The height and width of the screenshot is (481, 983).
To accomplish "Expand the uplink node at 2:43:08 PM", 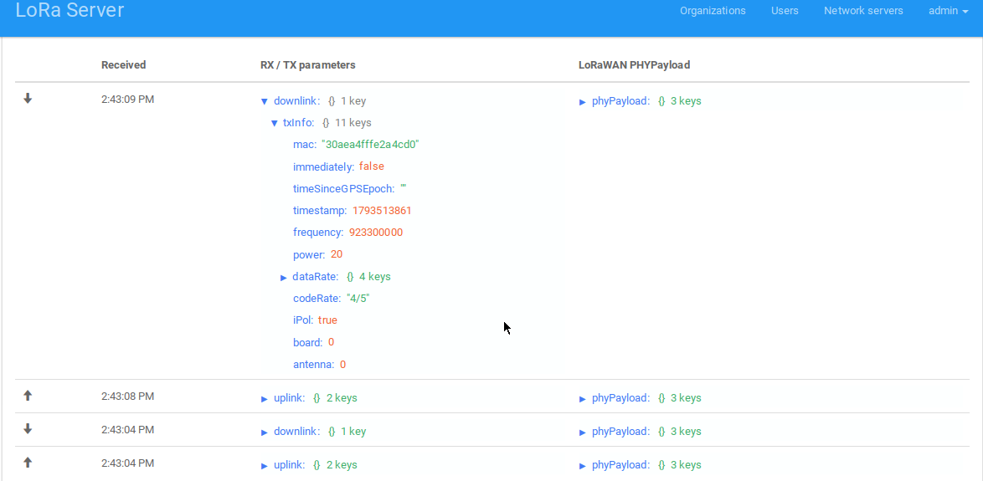I will 265,398.
